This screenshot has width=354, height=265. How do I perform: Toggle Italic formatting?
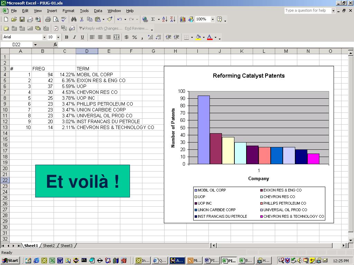coord(74,37)
